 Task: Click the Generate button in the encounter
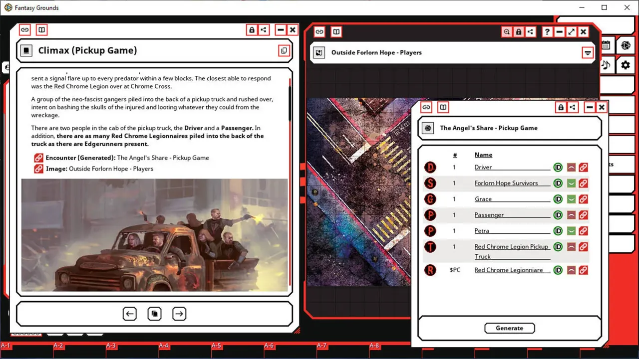pos(510,328)
